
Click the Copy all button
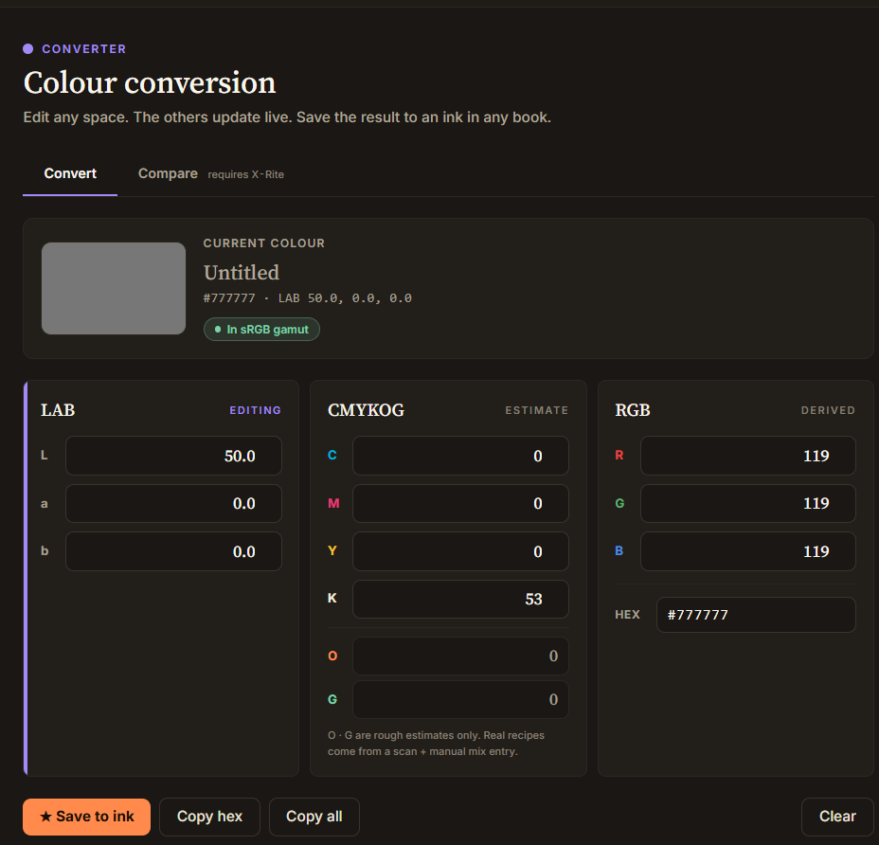point(314,817)
